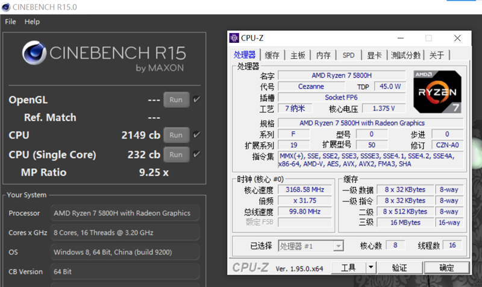Click the CPU-Z window title icon
This screenshot has height=287, width=482.
(234, 38)
